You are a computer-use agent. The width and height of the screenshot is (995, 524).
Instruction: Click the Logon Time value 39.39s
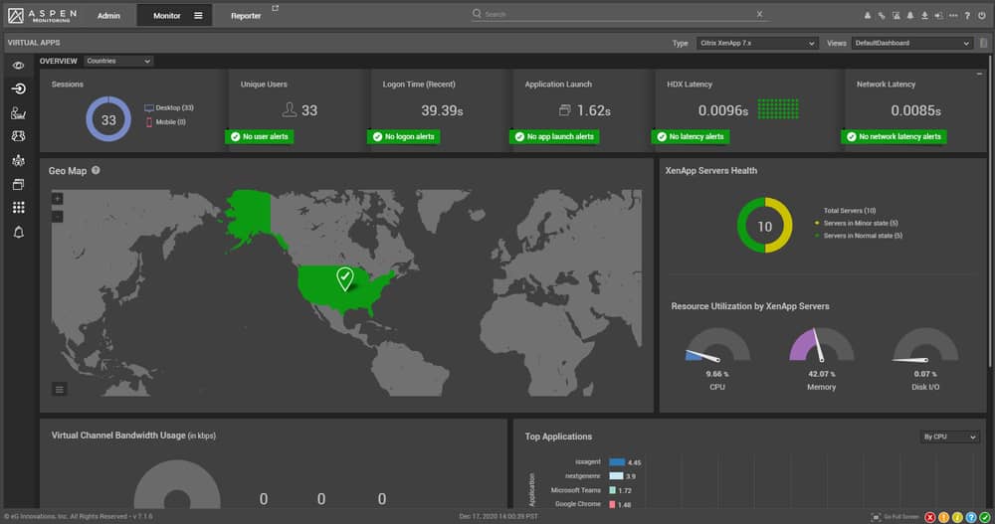442,110
